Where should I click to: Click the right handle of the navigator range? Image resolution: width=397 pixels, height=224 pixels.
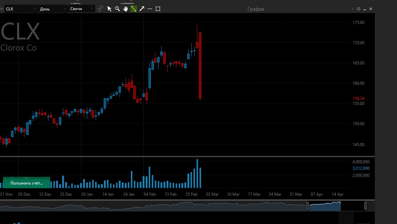(x=365, y=206)
